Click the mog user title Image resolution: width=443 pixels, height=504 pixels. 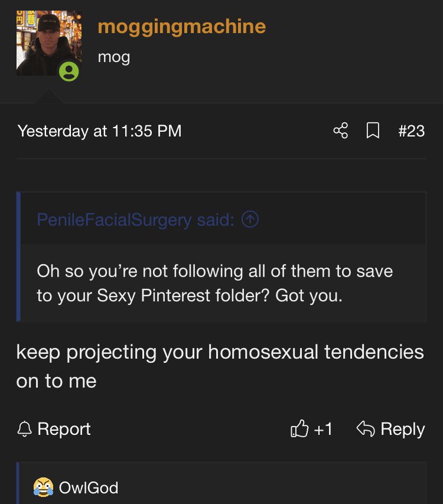click(x=114, y=57)
